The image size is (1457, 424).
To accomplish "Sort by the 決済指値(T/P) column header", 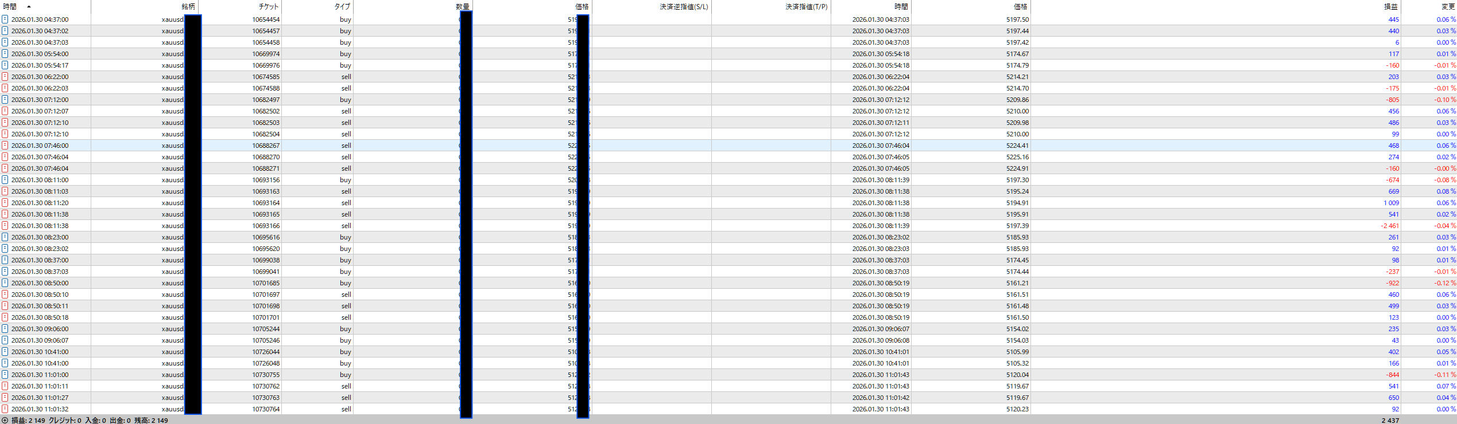I will point(807,7).
